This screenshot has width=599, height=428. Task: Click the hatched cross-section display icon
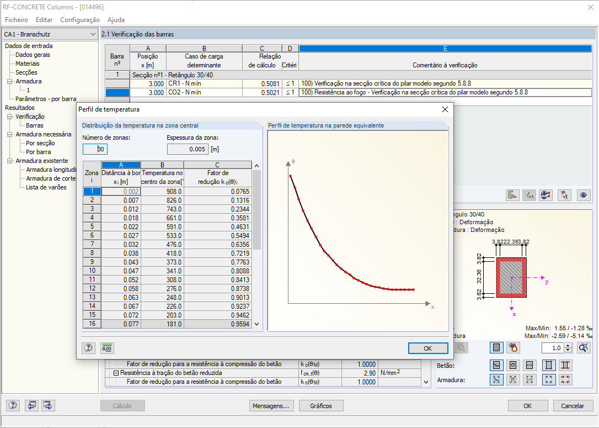coord(496,348)
